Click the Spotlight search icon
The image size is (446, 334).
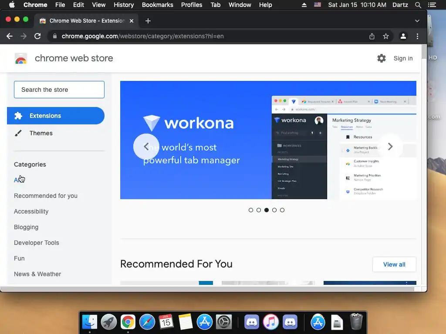(x=418, y=5)
